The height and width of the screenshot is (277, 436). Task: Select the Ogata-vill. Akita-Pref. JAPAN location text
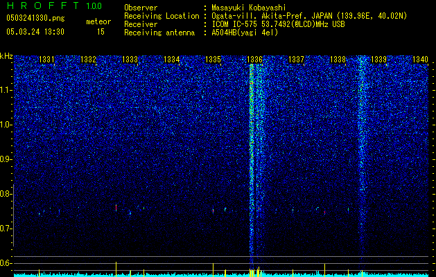tap(309, 17)
